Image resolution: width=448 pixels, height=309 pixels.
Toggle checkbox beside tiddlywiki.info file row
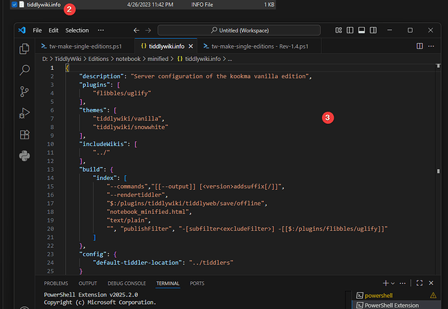pos(15,5)
